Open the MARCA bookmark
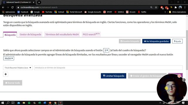 click(x=119, y=12)
